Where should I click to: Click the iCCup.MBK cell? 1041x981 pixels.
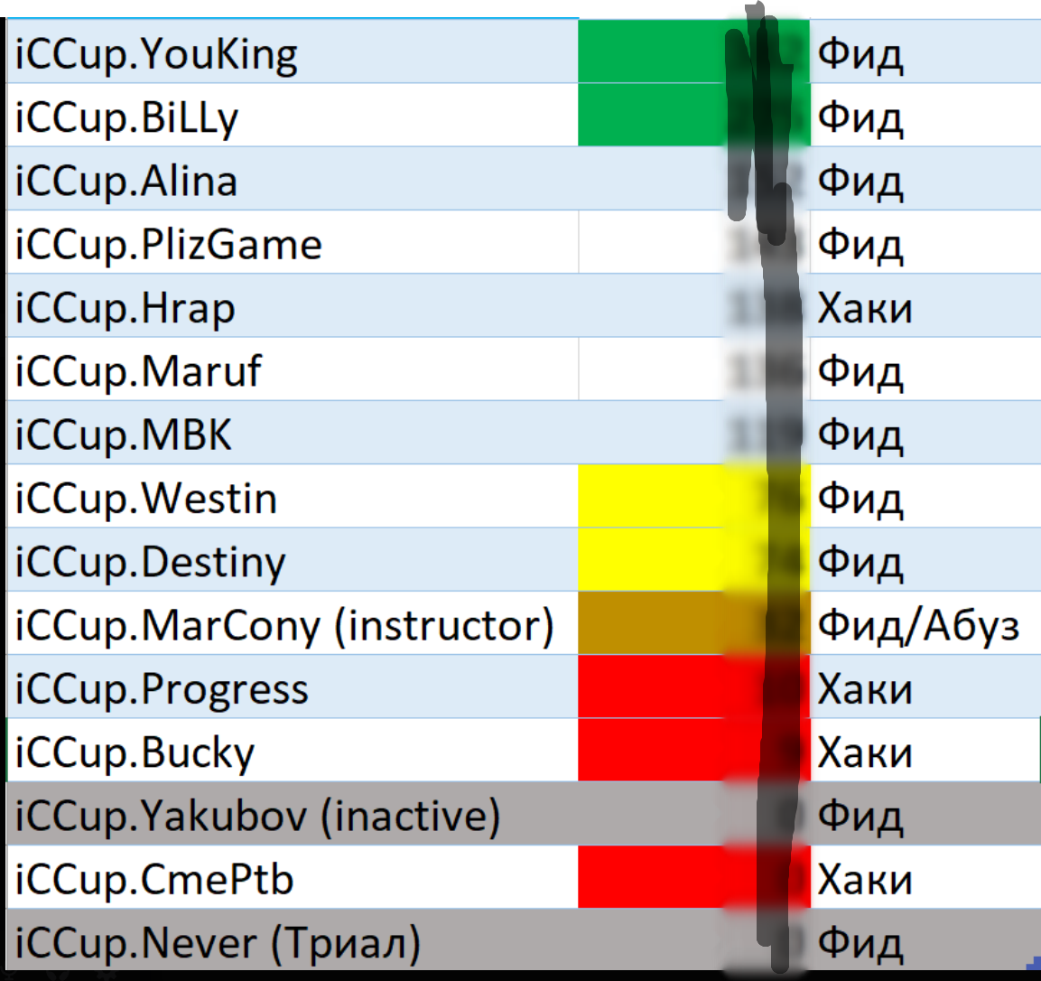[x=293, y=433]
